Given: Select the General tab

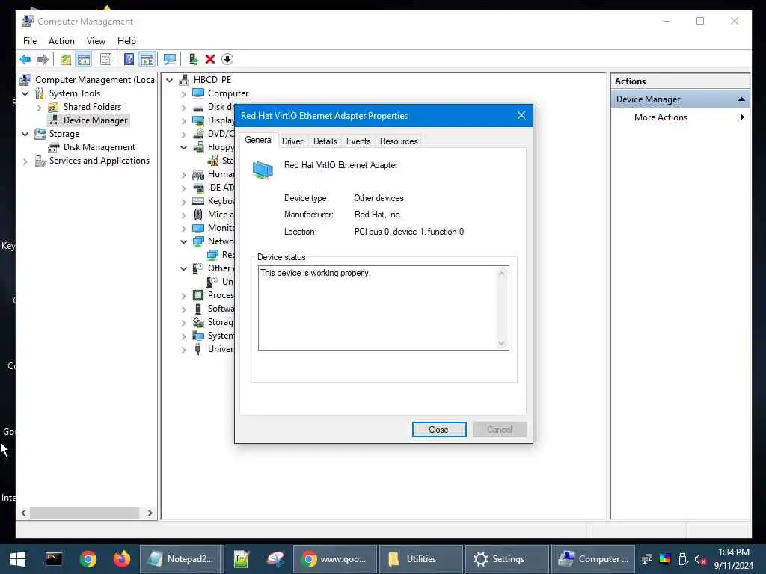Looking at the screenshot, I should (259, 140).
